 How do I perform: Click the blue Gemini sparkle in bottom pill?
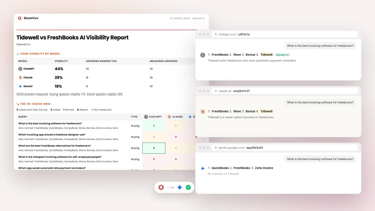point(180,188)
